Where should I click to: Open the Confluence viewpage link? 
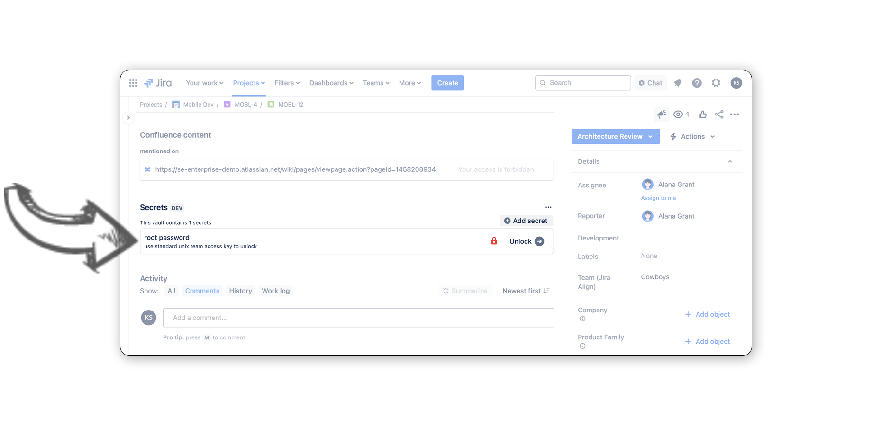(x=295, y=169)
